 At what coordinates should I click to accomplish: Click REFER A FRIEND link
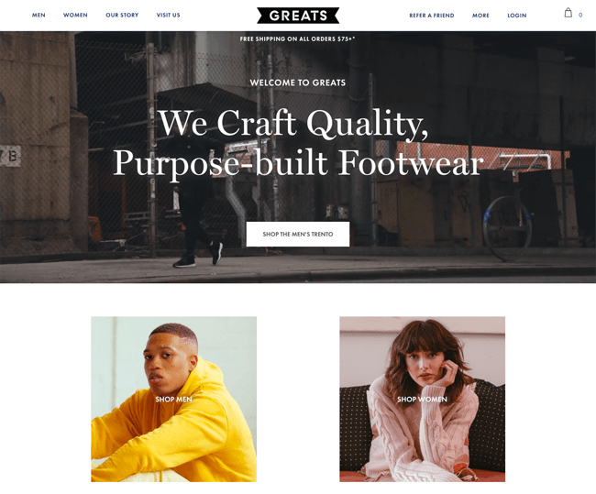click(x=432, y=16)
